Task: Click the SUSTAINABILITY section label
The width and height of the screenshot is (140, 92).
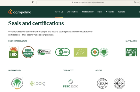Action: (x=15, y=70)
